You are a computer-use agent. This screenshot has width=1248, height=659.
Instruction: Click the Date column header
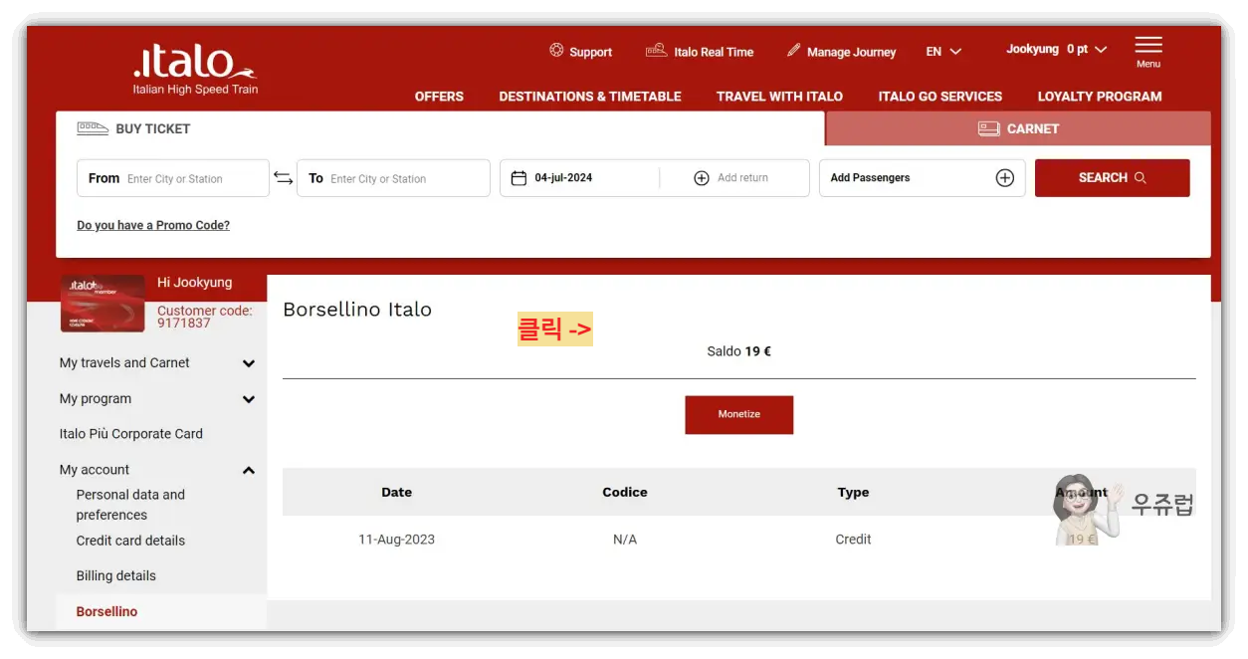(396, 492)
